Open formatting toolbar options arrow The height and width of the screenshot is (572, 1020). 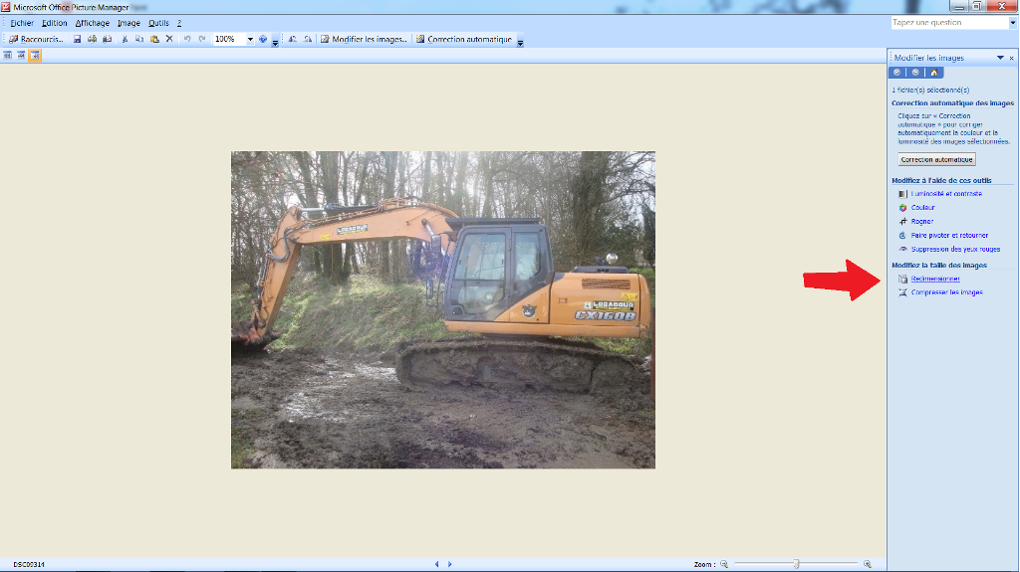click(x=520, y=43)
